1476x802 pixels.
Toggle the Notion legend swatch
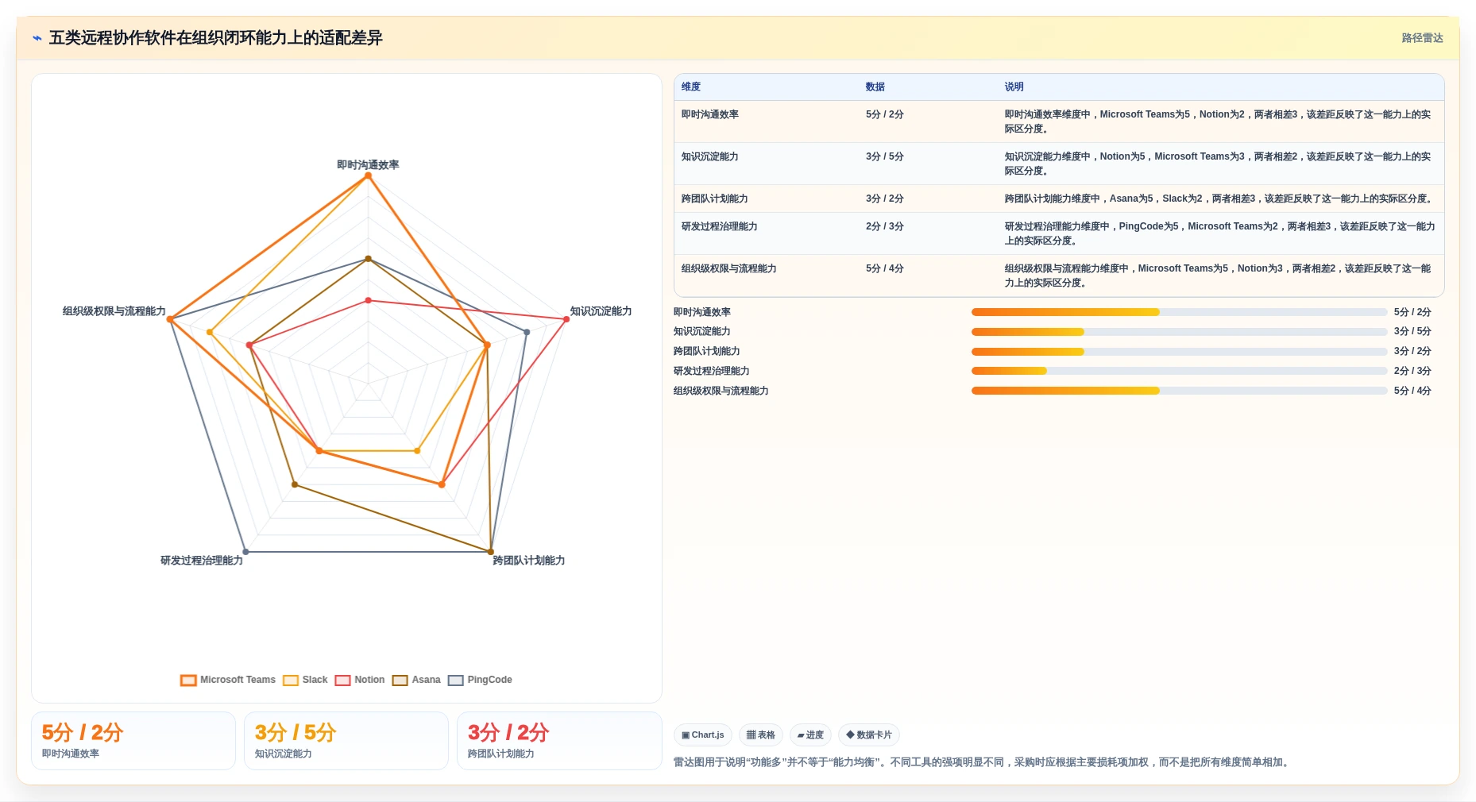[x=342, y=681]
